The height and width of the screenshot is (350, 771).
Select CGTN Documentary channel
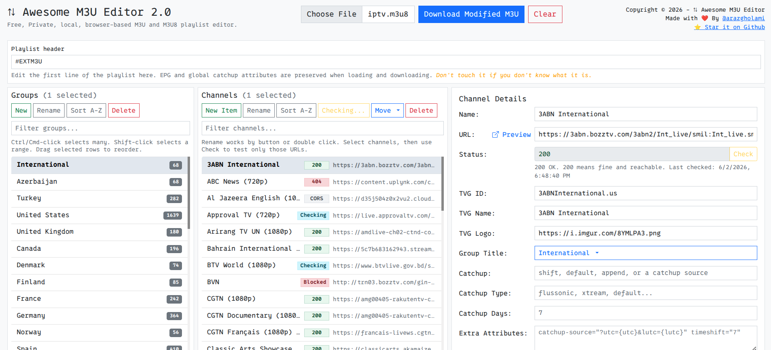[322, 316]
